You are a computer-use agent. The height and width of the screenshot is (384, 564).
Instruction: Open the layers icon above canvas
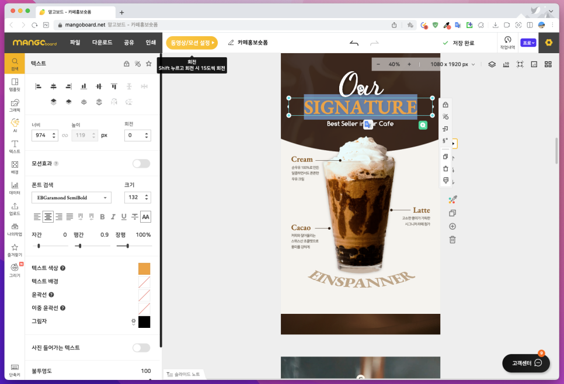pos(492,64)
